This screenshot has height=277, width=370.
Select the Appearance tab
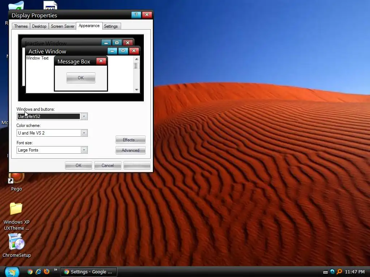click(x=89, y=26)
